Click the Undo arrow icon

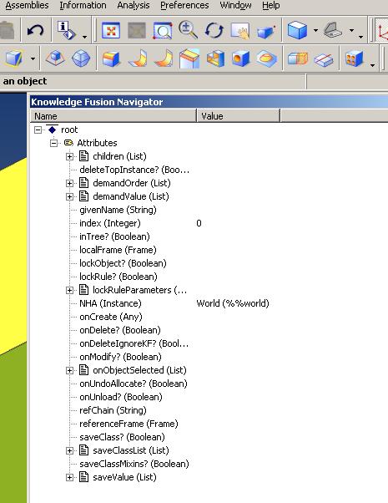35,30
